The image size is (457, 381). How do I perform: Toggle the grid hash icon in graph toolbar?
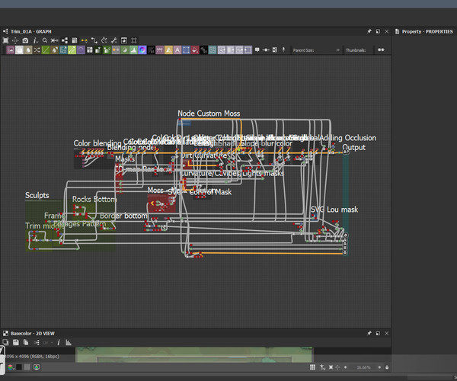pos(134,40)
